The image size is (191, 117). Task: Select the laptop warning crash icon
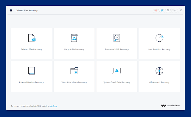[117, 71]
